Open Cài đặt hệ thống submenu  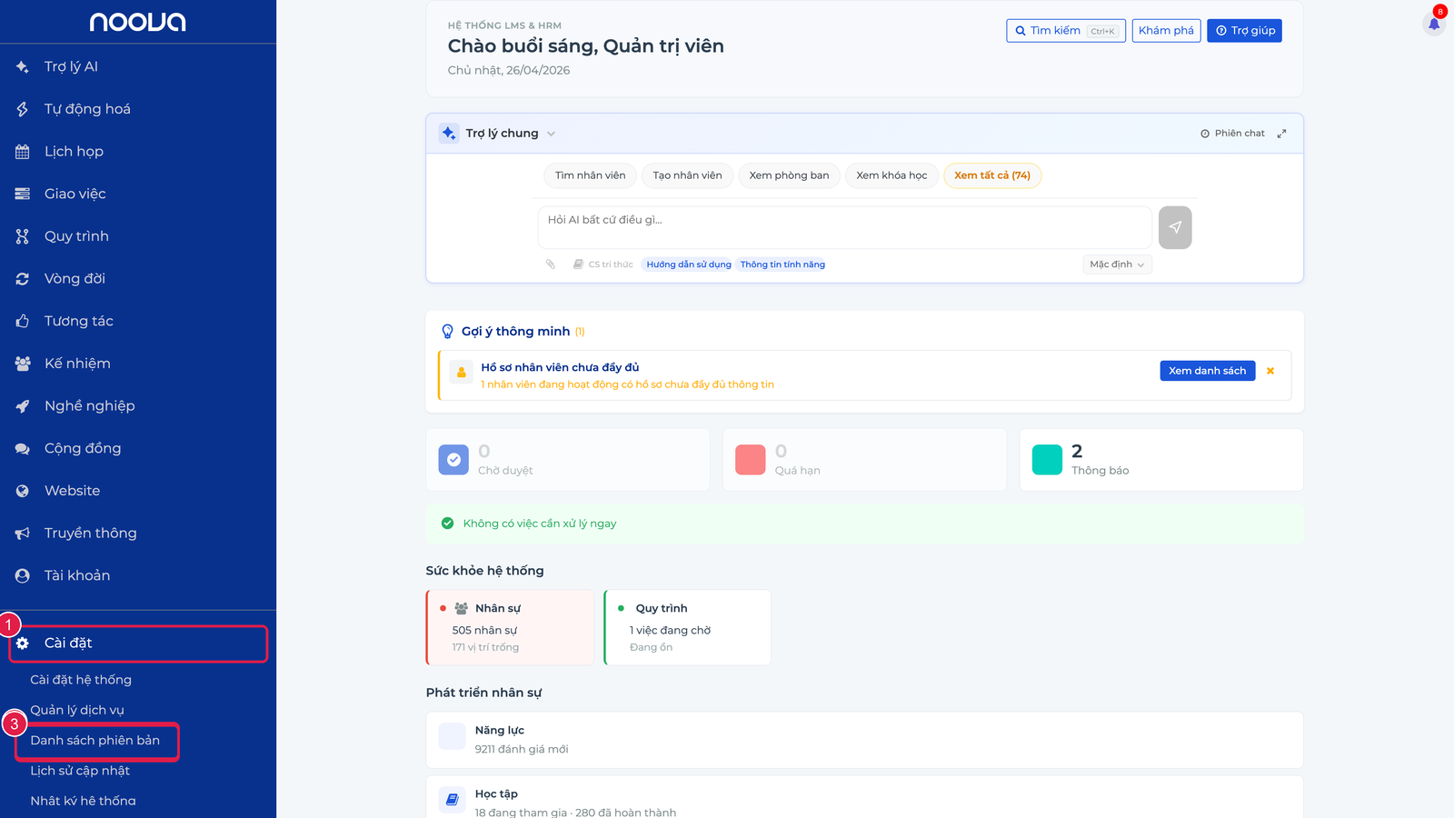(x=81, y=680)
